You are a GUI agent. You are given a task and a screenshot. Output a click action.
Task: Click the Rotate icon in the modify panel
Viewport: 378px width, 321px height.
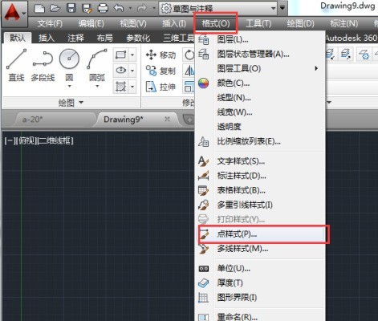(x=189, y=55)
